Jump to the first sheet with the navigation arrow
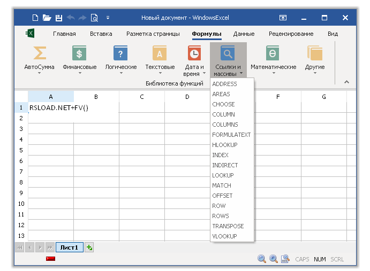Screen dimensions: 370x271 tap(20, 247)
